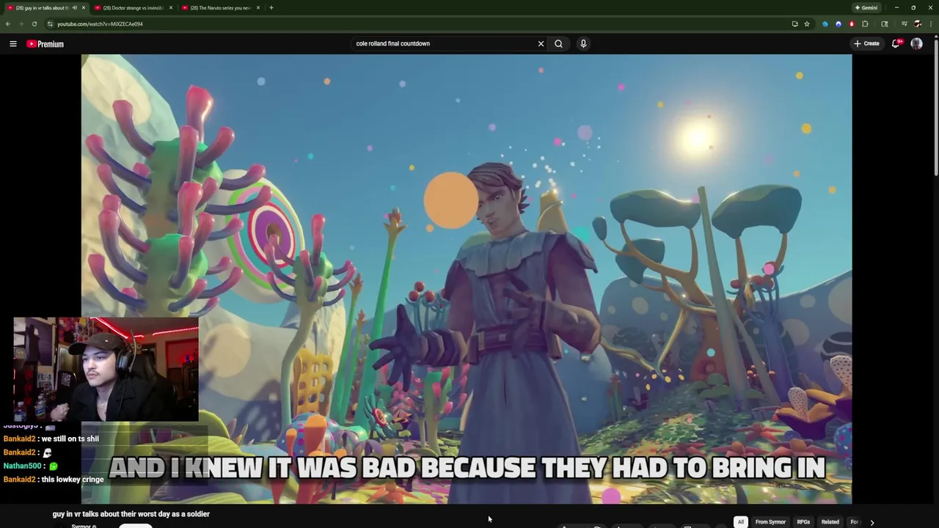This screenshot has width=939, height=528.
Task: Open the Create menu button
Action: click(866, 44)
